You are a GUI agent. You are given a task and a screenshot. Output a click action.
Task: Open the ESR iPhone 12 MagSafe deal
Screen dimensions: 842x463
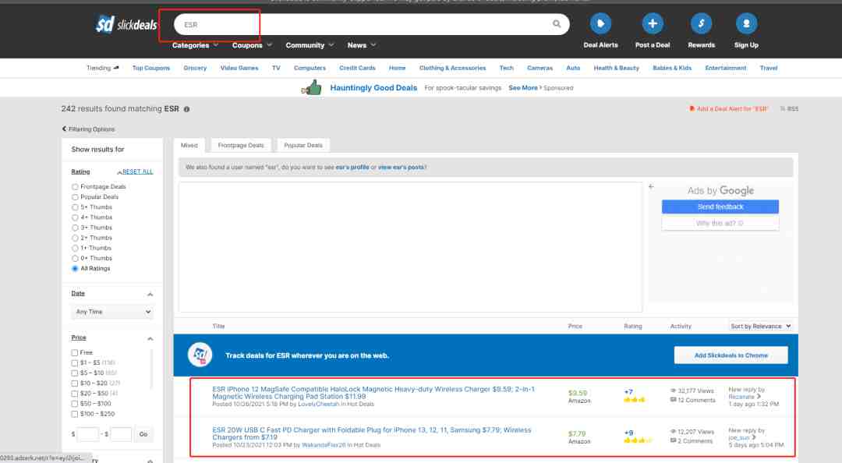point(373,393)
